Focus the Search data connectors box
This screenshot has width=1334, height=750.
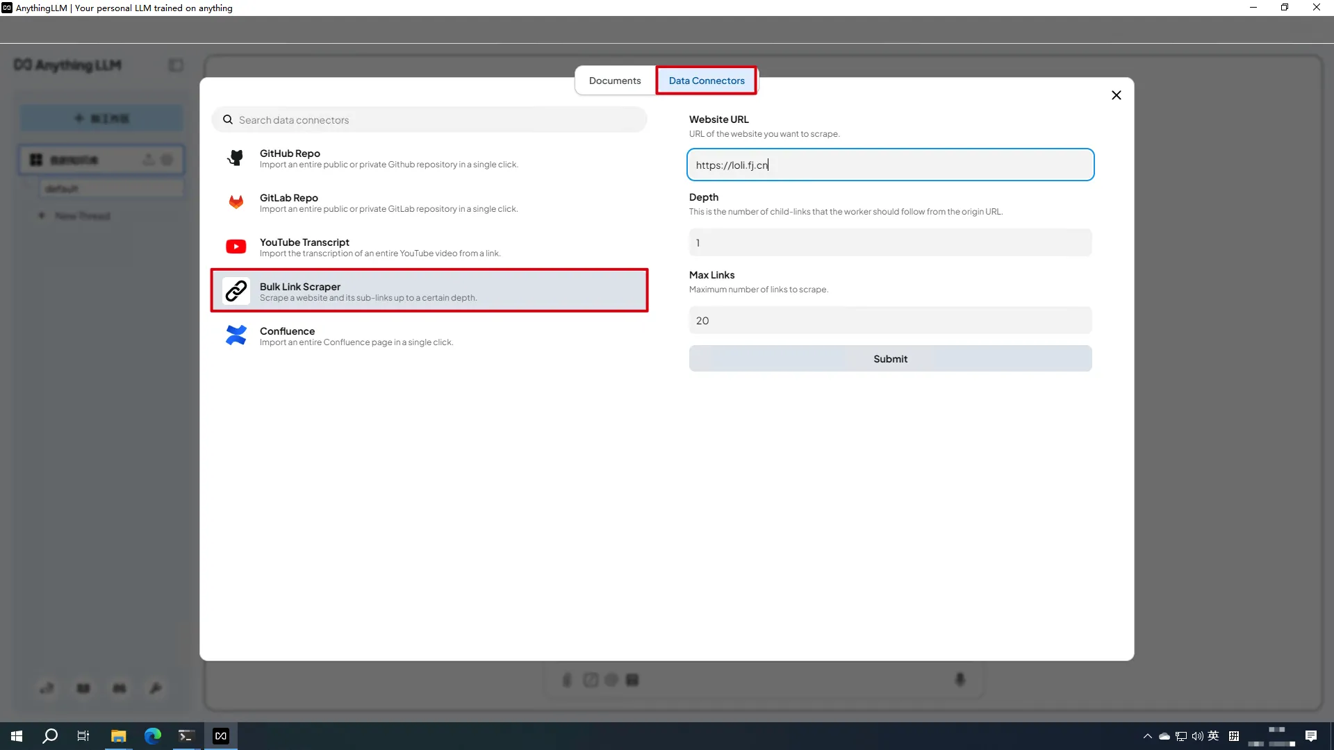tap(438, 120)
